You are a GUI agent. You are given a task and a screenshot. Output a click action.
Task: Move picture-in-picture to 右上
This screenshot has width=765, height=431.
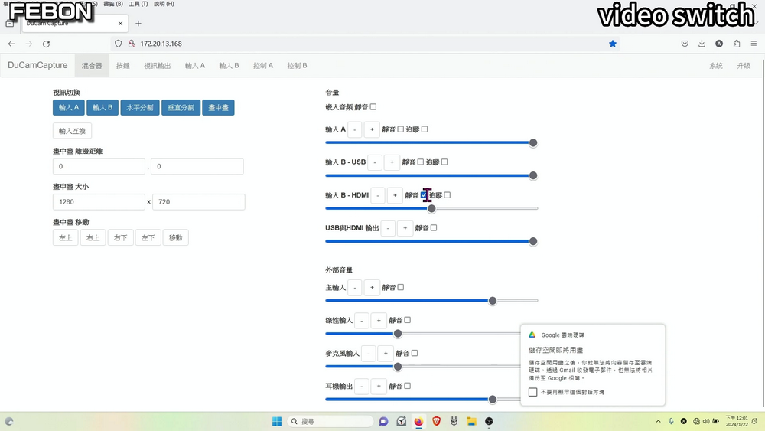pos(93,238)
